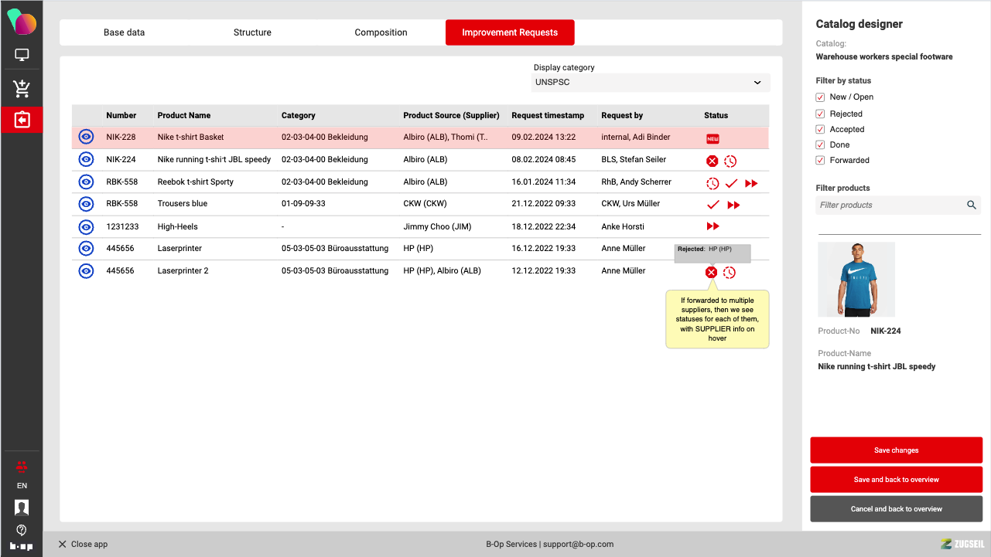991x557 pixels.
Task: Click the help question mark icon
Action: [22, 530]
